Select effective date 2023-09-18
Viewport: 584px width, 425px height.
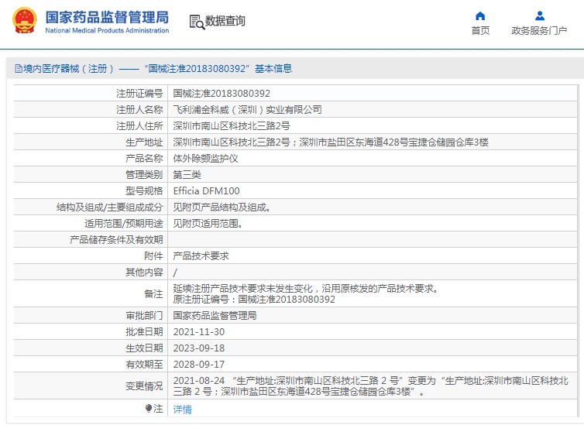point(199,348)
